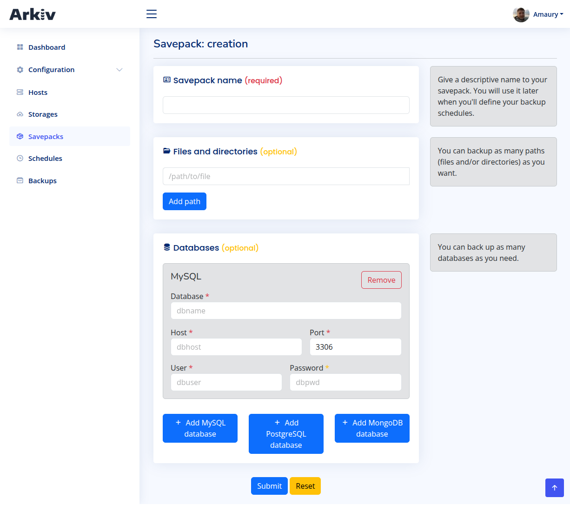Click the Schedules clock icon
This screenshot has width=570, height=505.
pos(20,159)
